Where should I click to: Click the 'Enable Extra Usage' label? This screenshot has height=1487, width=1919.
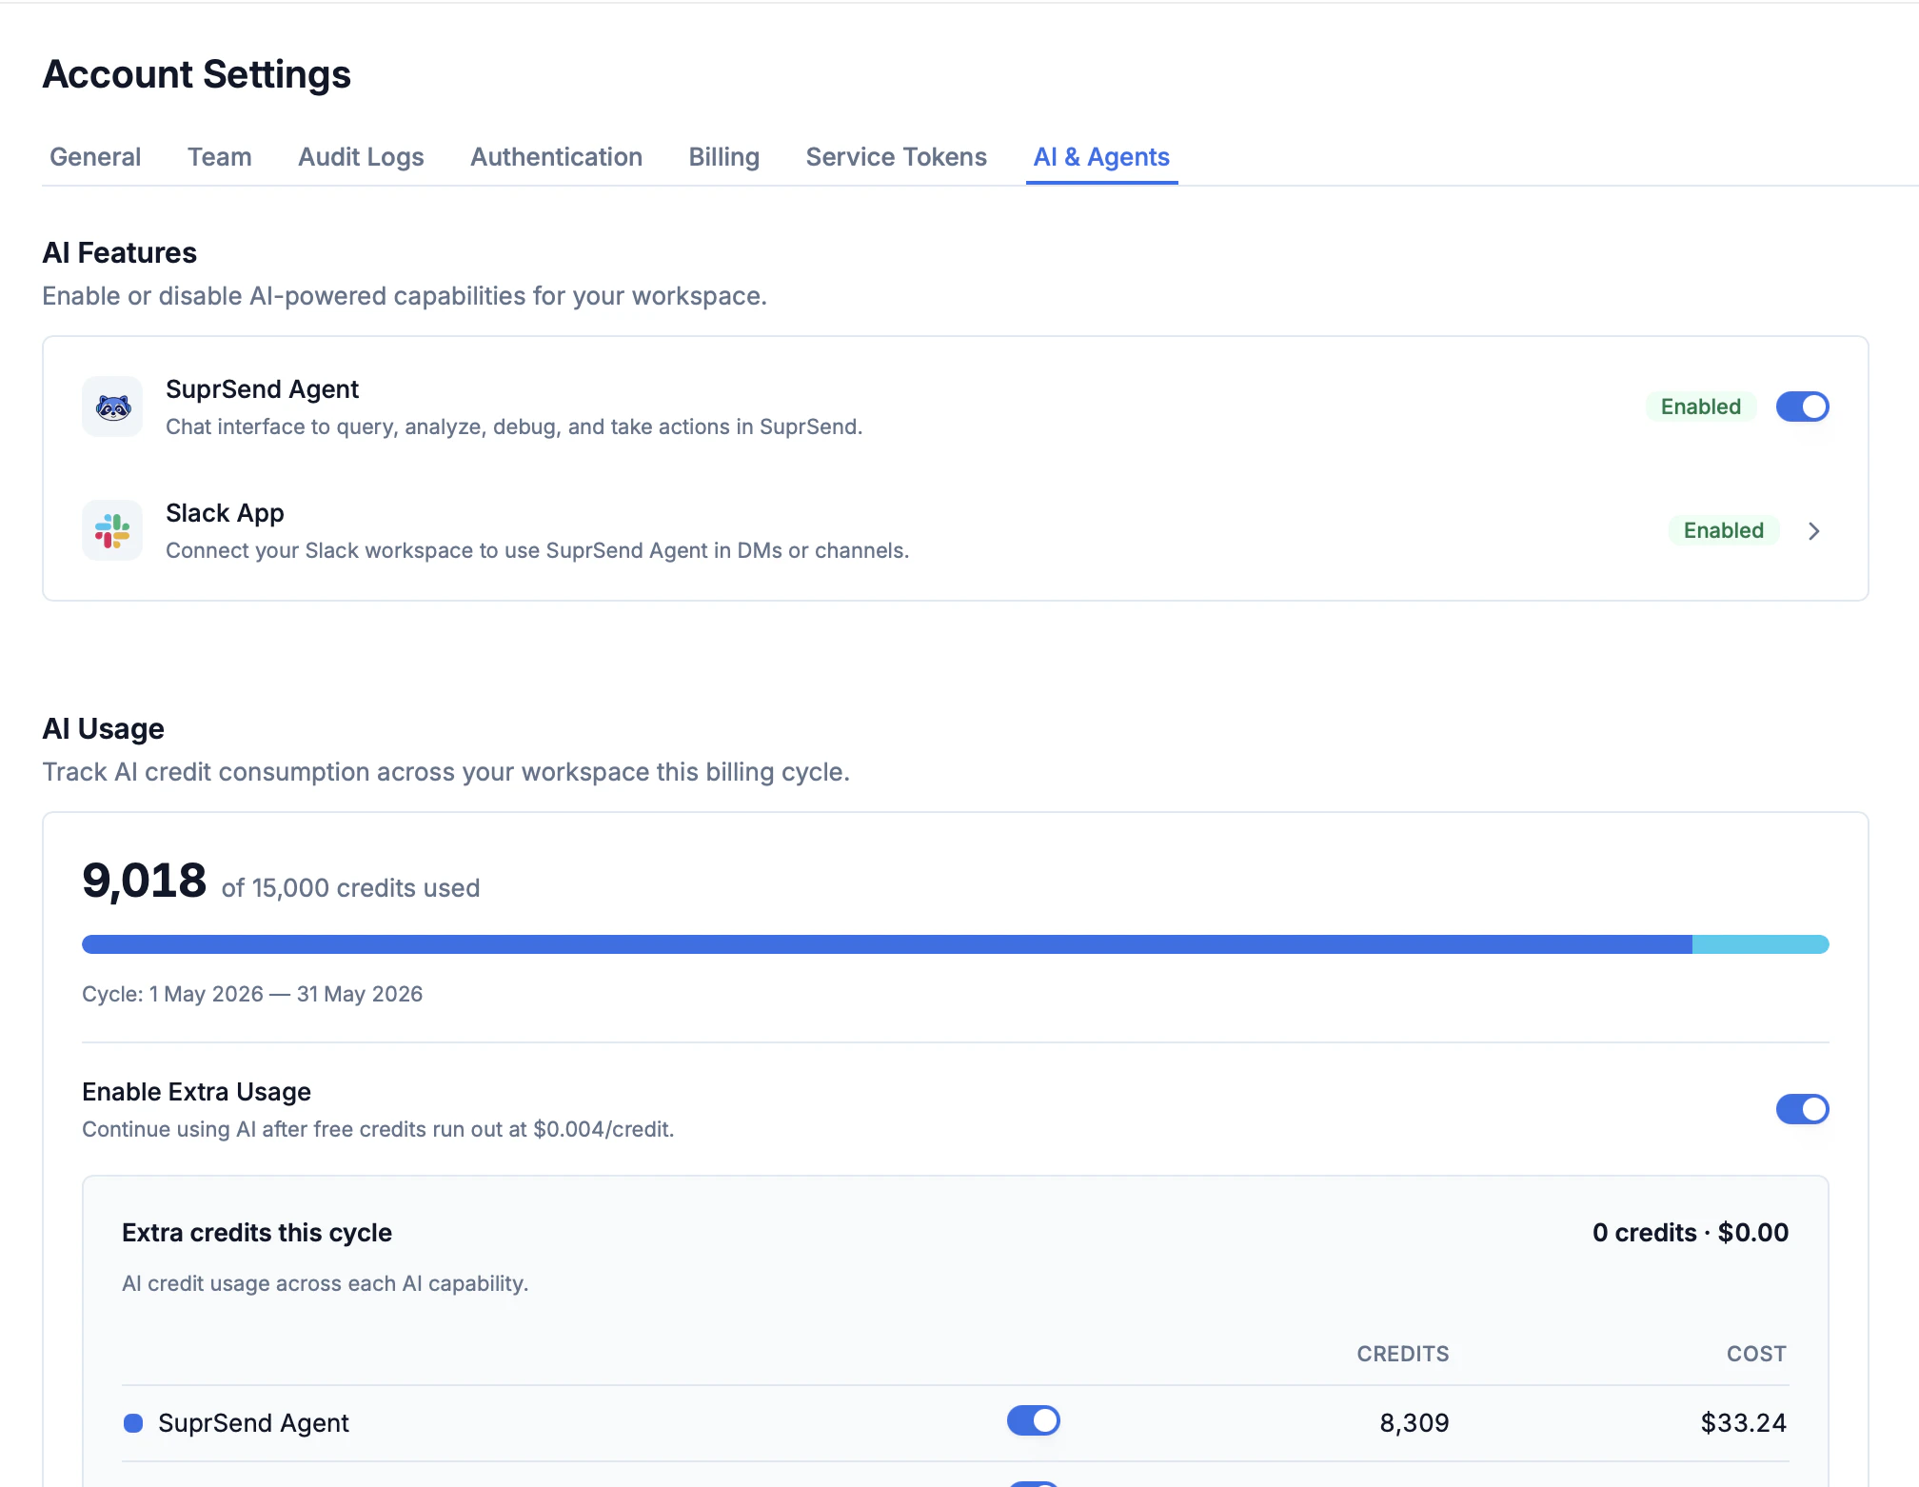196,1092
